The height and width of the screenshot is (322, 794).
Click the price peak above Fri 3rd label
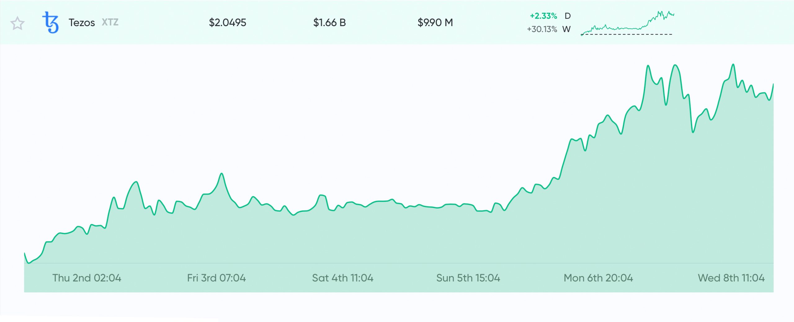(221, 174)
